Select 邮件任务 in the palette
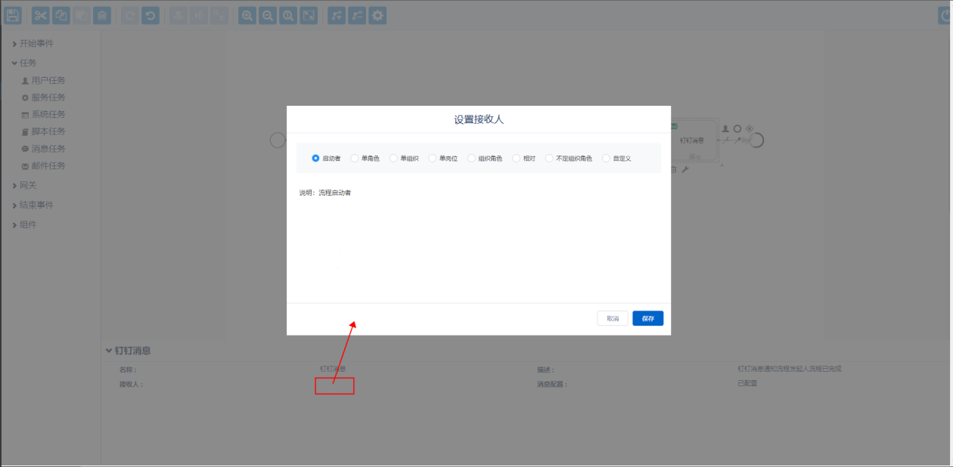 (x=48, y=165)
